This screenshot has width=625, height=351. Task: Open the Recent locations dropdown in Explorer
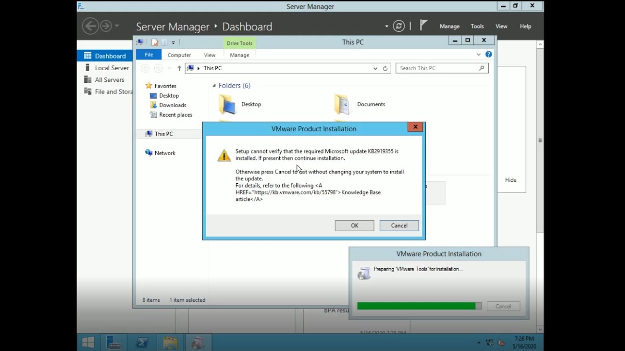pyautogui.click(x=169, y=68)
